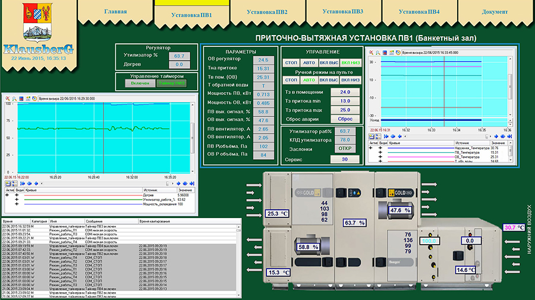Click green ВКЛ НИЗ in Управление panel

pyautogui.click(x=350, y=63)
